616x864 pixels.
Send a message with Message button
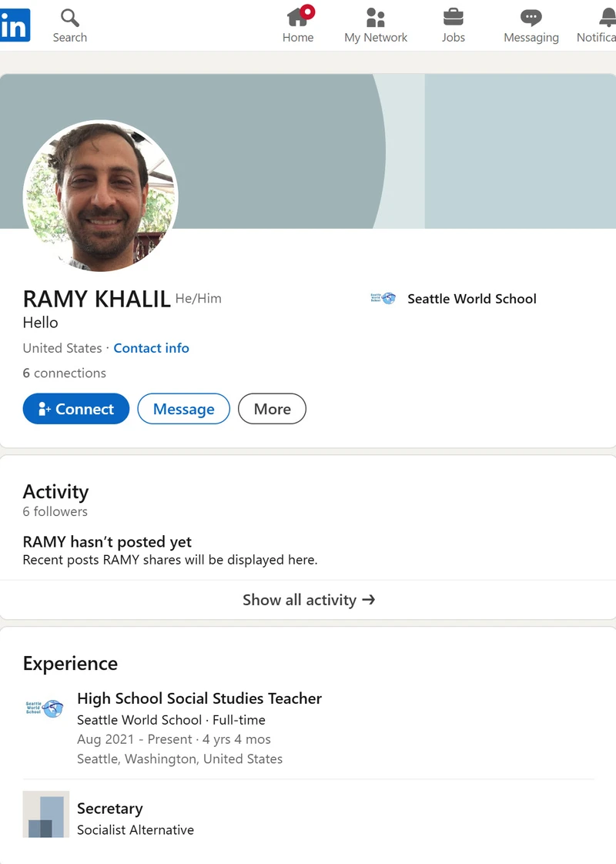183,409
